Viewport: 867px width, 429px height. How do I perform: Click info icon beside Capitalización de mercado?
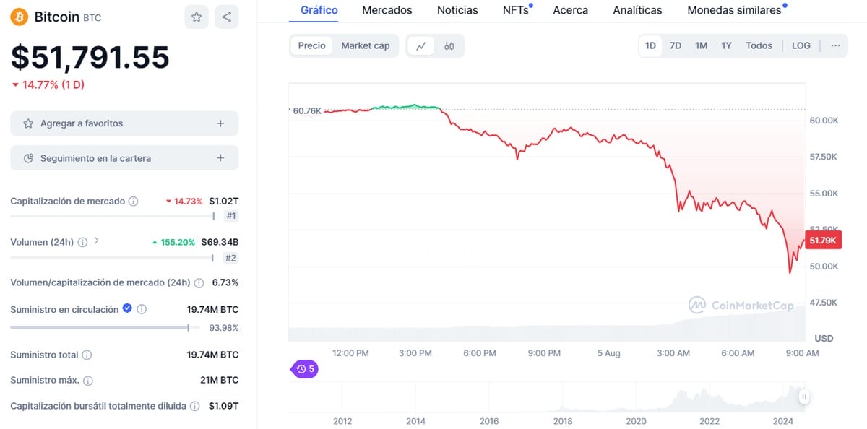(x=133, y=201)
